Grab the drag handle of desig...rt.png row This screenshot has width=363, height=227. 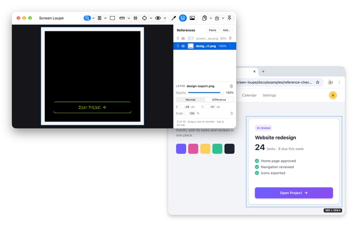pyautogui.click(x=178, y=46)
